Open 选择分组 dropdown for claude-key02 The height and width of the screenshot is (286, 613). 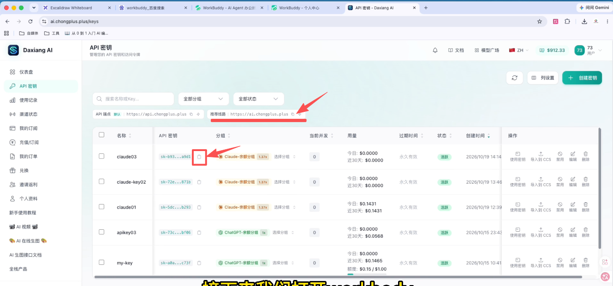(285, 182)
